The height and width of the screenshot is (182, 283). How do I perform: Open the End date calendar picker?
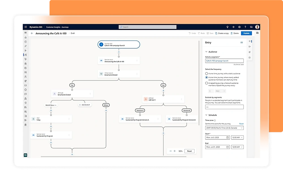coord(228,147)
